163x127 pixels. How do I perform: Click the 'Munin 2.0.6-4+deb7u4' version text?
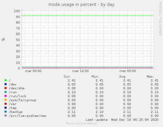click(82, 123)
